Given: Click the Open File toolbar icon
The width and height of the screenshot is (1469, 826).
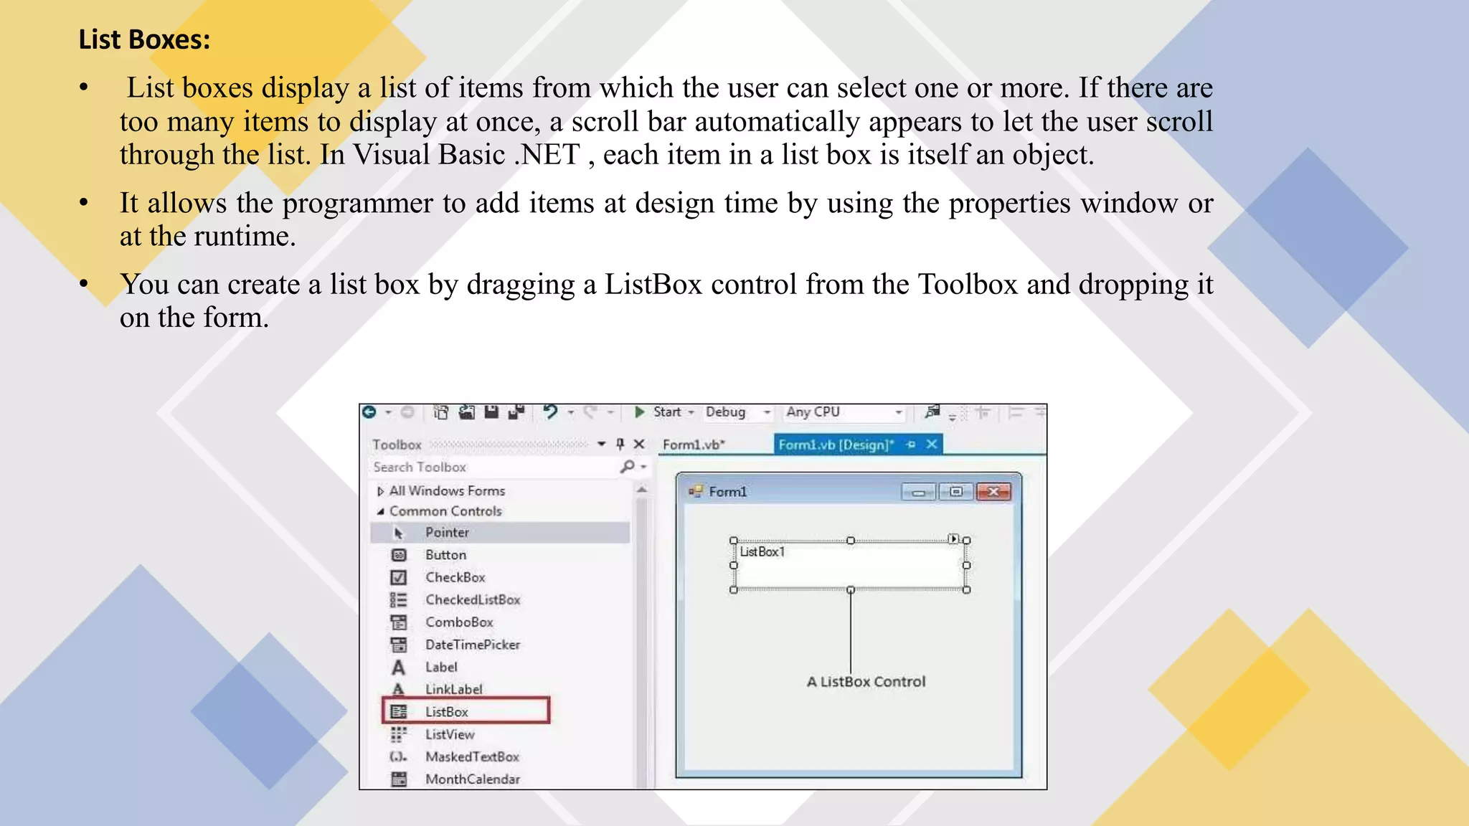Looking at the screenshot, I should [x=467, y=412].
